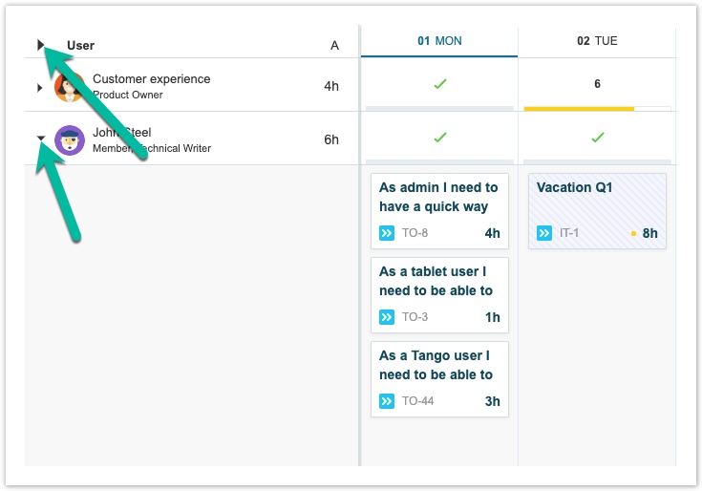702x491 pixels.
Task: Click the TO-3 issue type icon
Action: coord(386,317)
